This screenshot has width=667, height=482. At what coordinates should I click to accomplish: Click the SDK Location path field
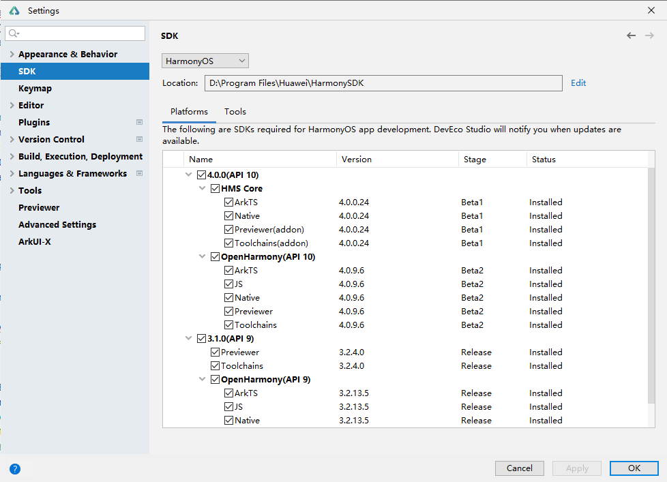tap(383, 83)
